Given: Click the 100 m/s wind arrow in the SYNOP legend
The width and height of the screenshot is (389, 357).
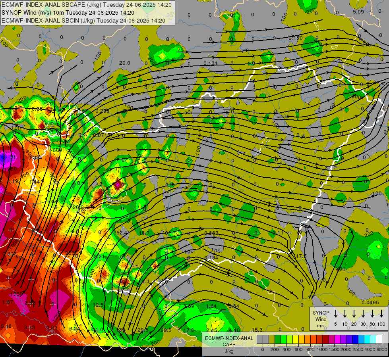Looking at the screenshot, I should click(381, 313).
